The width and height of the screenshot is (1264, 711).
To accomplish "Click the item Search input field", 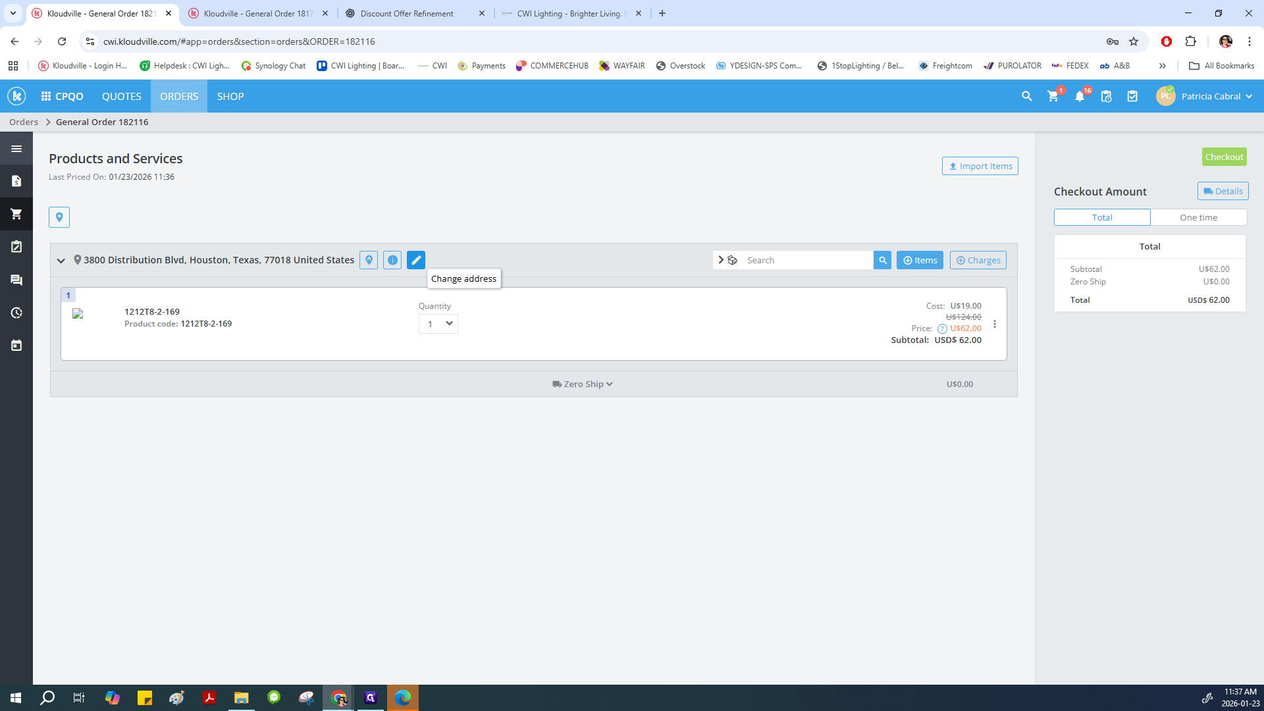I will coord(806,260).
